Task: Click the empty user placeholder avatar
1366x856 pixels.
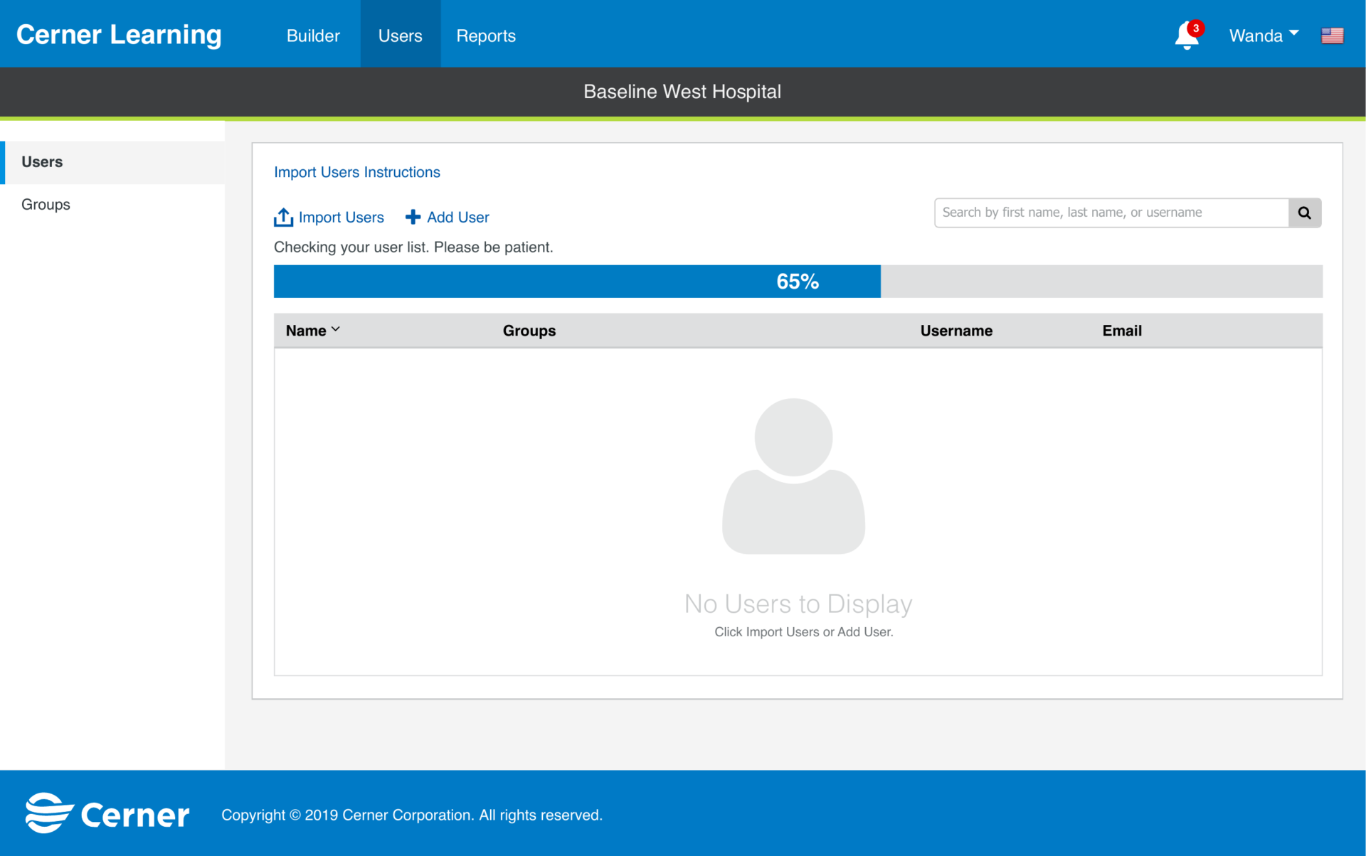Action: tap(793, 476)
